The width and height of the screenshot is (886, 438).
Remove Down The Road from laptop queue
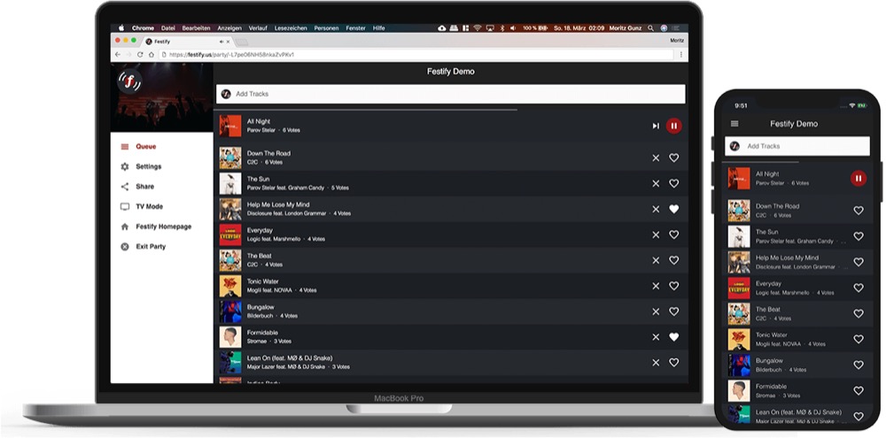pos(656,158)
